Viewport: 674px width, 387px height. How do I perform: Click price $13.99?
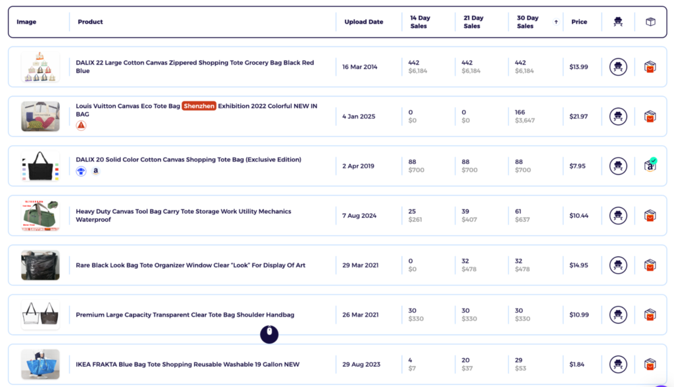point(579,67)
